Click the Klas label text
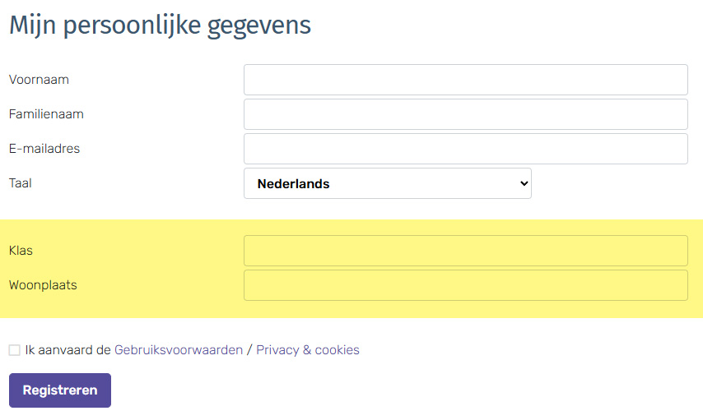703x420 pixels. pyautogui.click(x=21, y=251)
